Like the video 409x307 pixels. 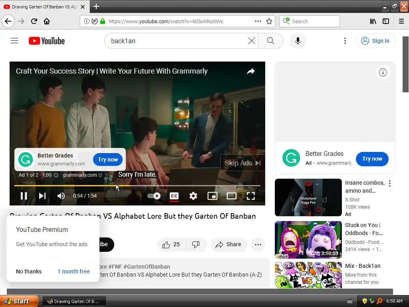[x=171, y=245]
